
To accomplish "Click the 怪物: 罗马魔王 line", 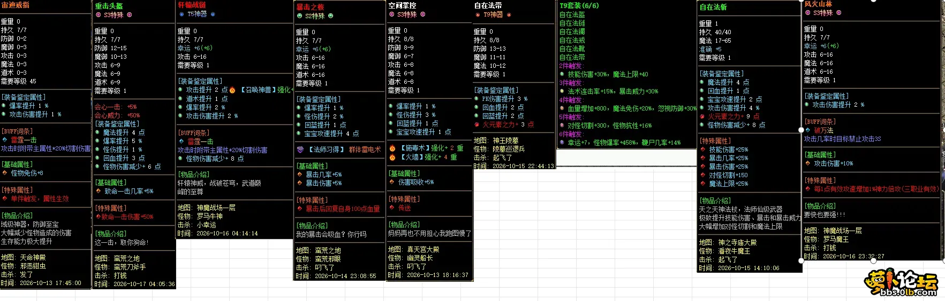I will [827, 239].
